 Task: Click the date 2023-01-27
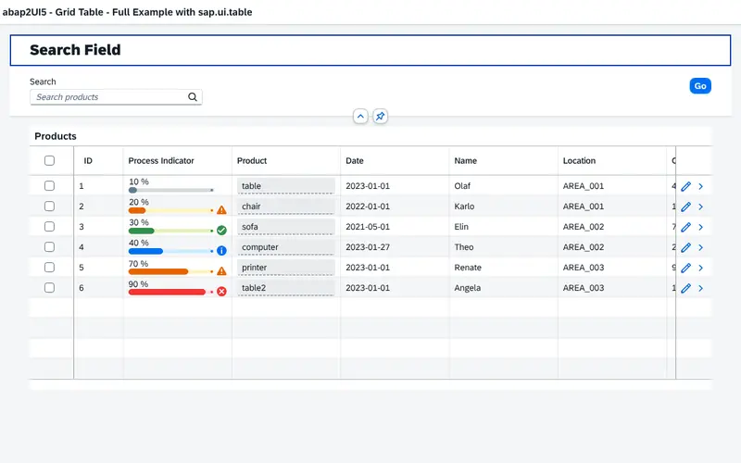pyautogui.click(x=368, y=246)
